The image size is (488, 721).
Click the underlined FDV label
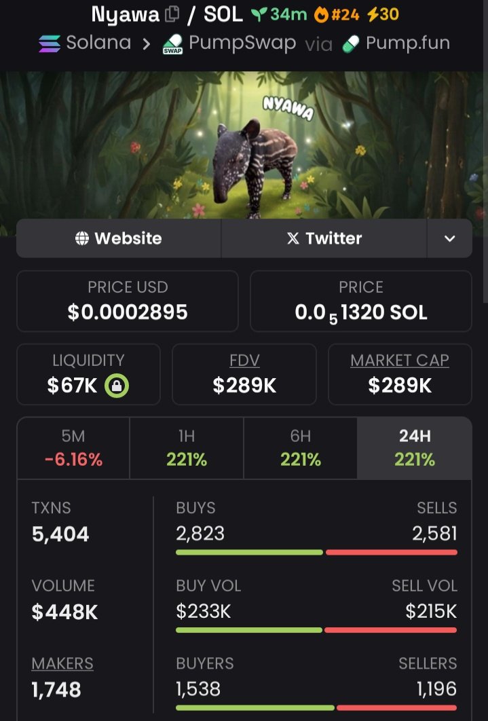pyautogui.click(x=244, y=360)
